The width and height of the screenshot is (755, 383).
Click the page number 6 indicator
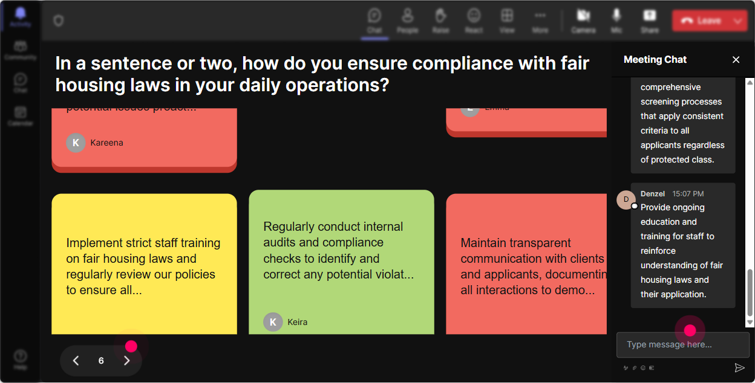click(x=101, y=361)
